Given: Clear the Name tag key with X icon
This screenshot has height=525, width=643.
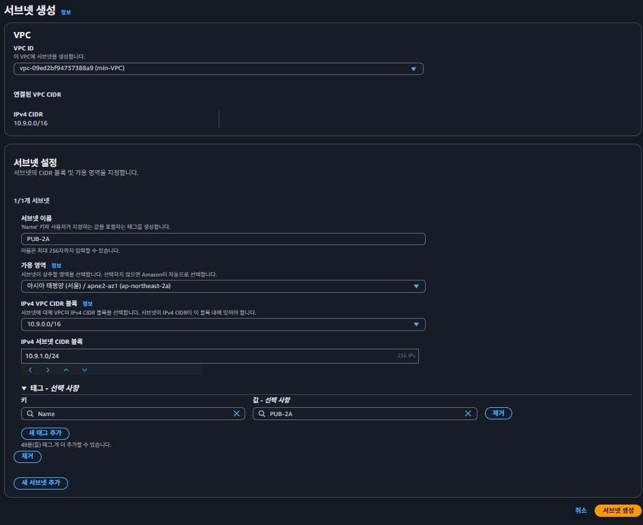Looking at the screenshot, I should (236, 413).
